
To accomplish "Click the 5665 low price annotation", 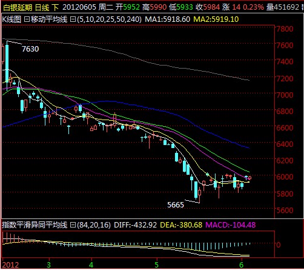I will tap(176, 205).
